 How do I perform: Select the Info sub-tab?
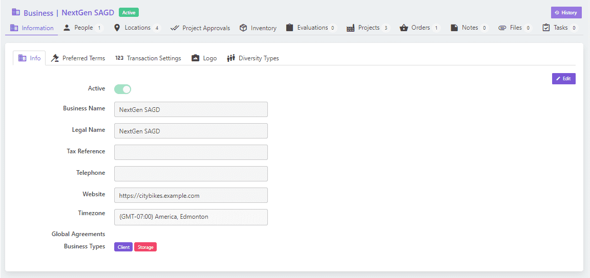[29, 58]
